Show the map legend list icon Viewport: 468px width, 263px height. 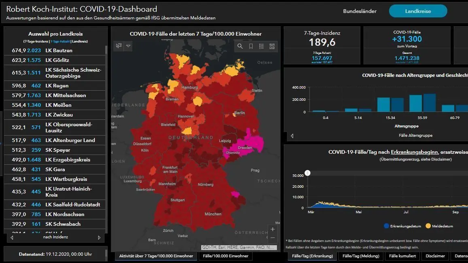click(262, 46)
